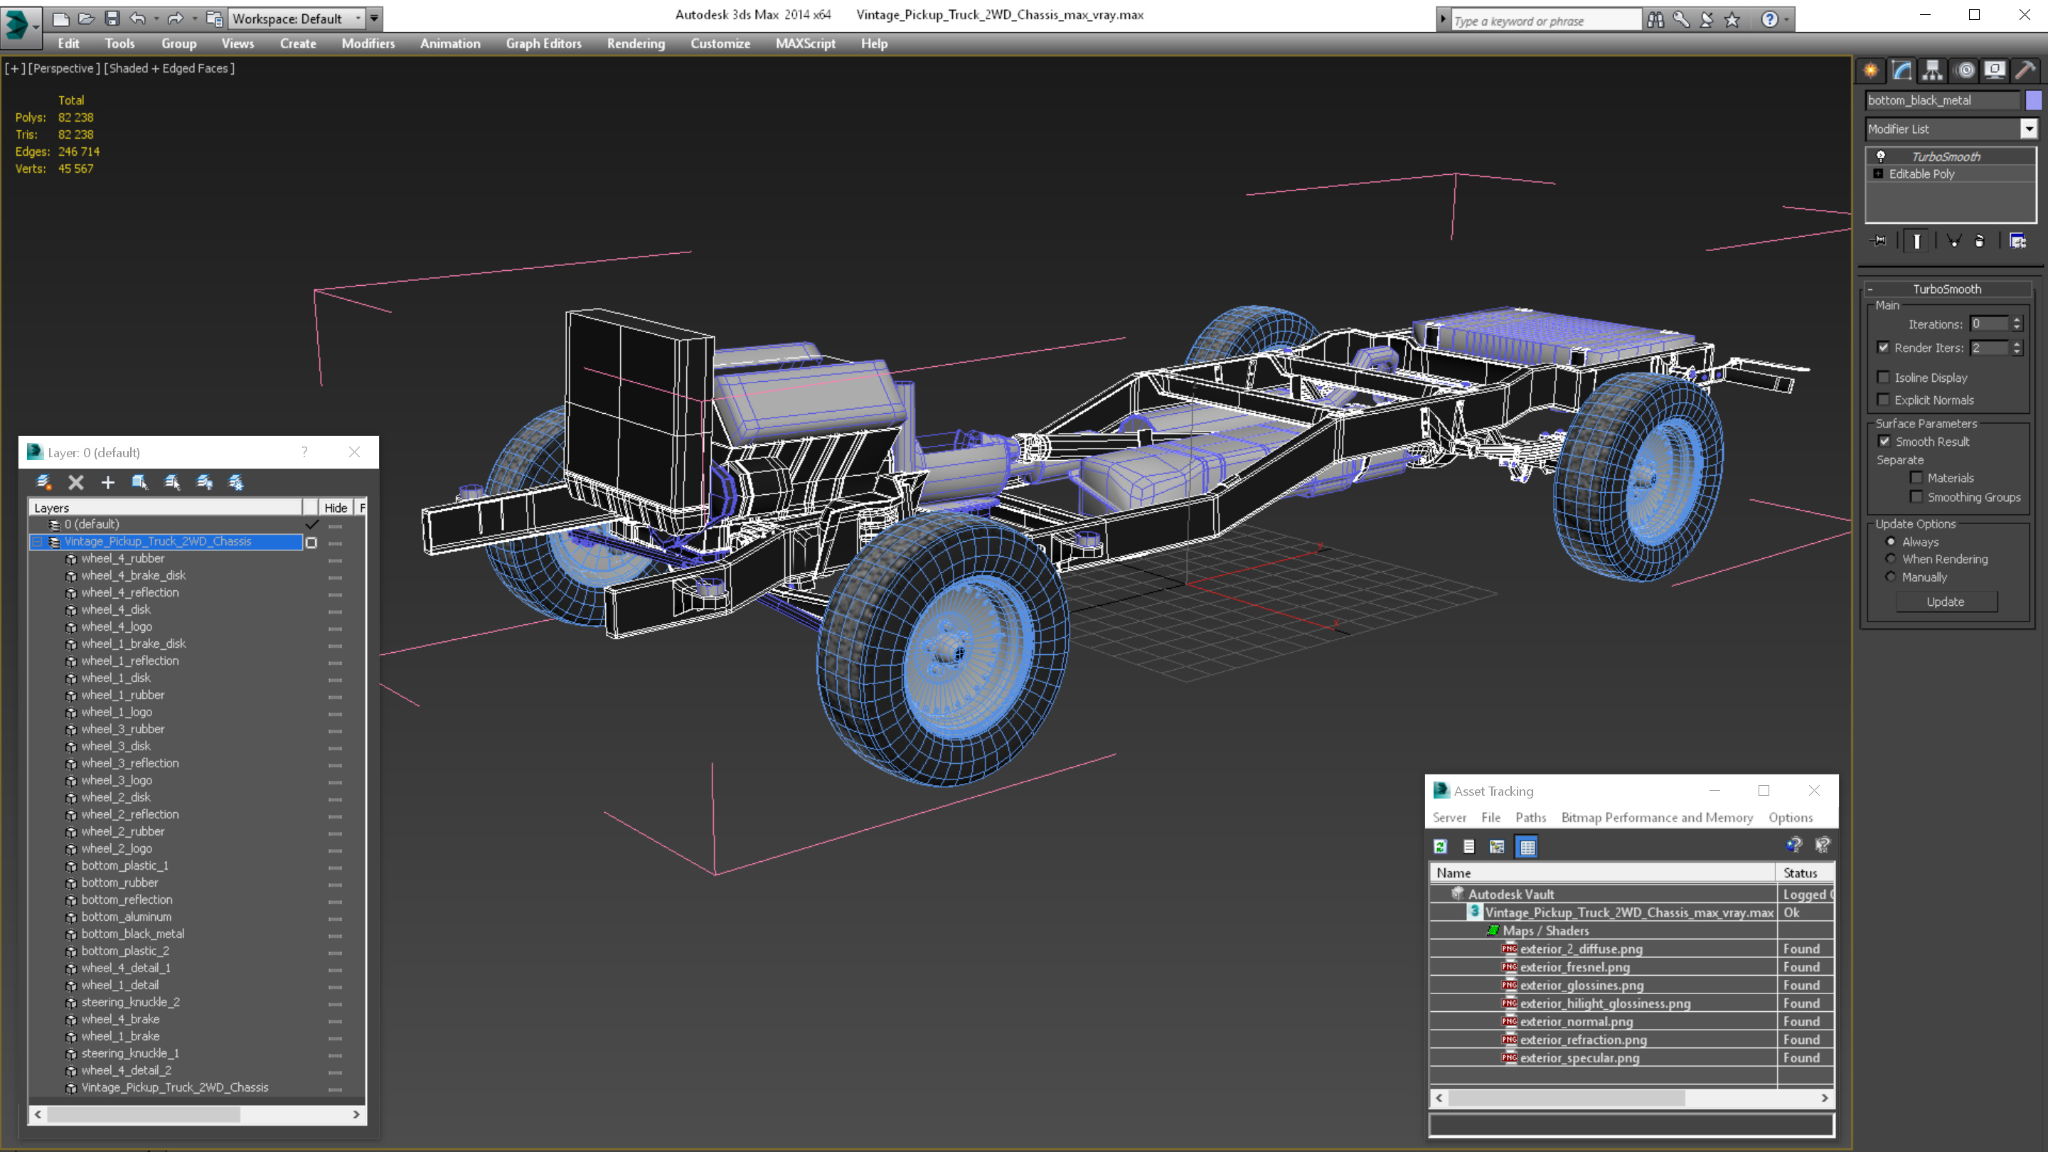The image size is (2048, 1152).
Task: Click the binoculars search icon
Action: (x=1655, y=20)
